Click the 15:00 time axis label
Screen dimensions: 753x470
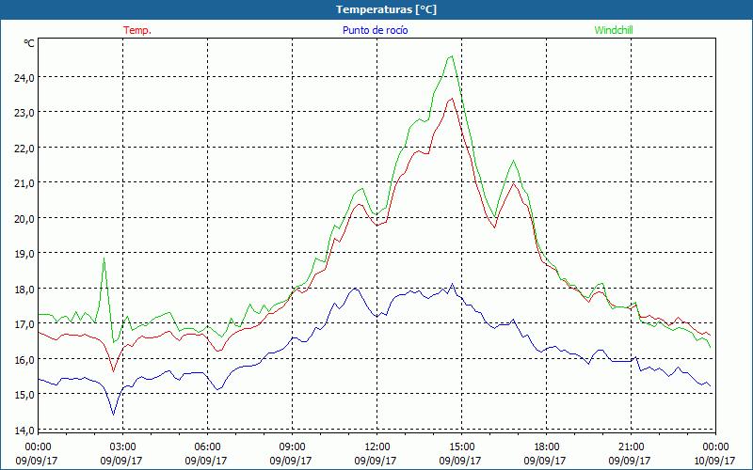(x=461, y=447)
